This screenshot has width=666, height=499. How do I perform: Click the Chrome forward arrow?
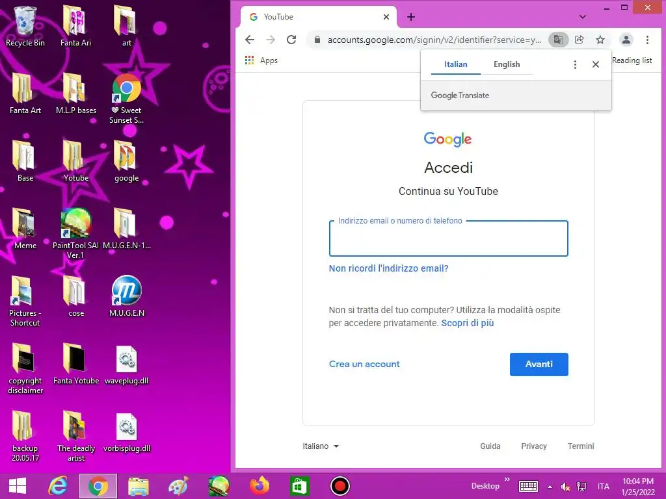(270, 40)
